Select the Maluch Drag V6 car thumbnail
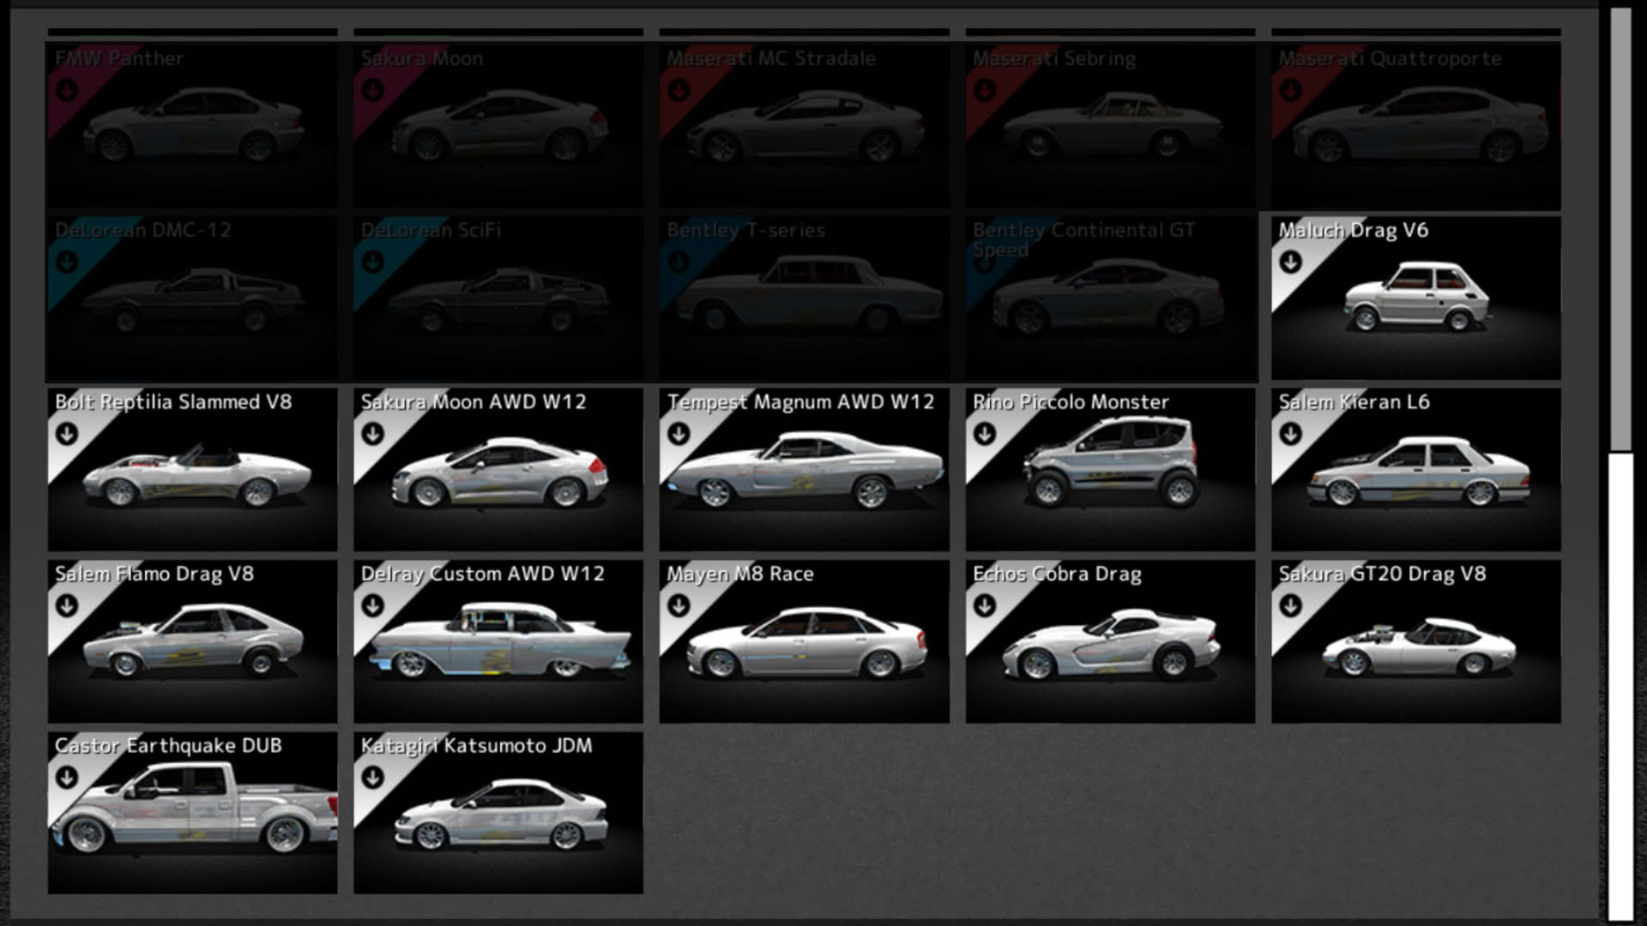Image resolution: width=1647 pixels, height=926 pixels. click(1417, 298)
